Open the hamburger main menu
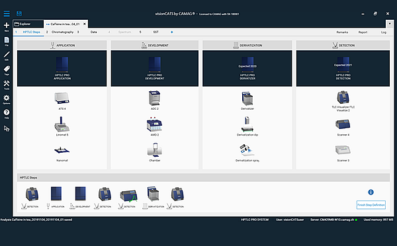This screenshot has height=246, width=397. (7, 13)
